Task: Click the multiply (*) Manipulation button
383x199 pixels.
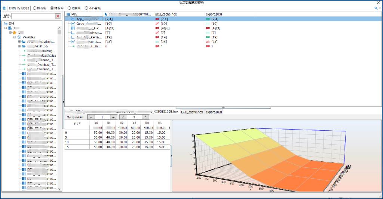Action: 145,117
